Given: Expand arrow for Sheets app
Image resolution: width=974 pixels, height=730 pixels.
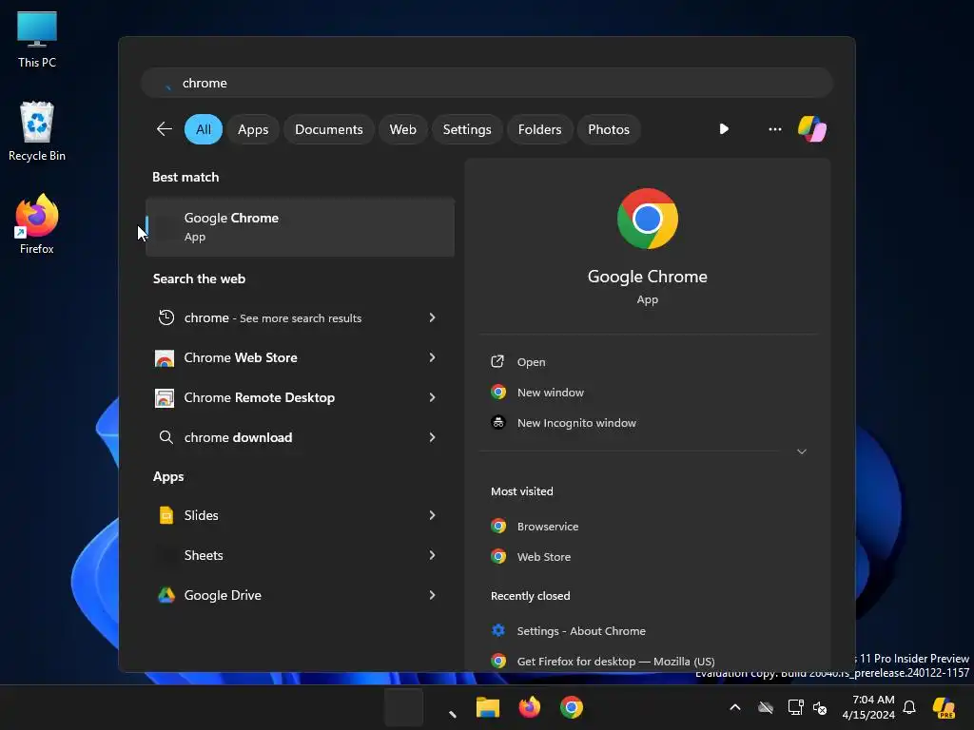Looking at the screenshot, I should pos(433,555).
